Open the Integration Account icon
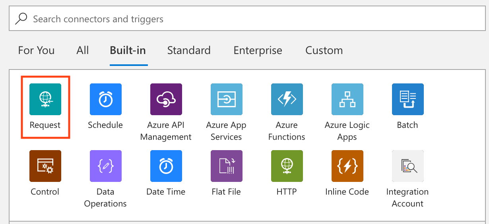Image resolution: width=489 pixels, height=224 pixels. [x=408, y=166]
